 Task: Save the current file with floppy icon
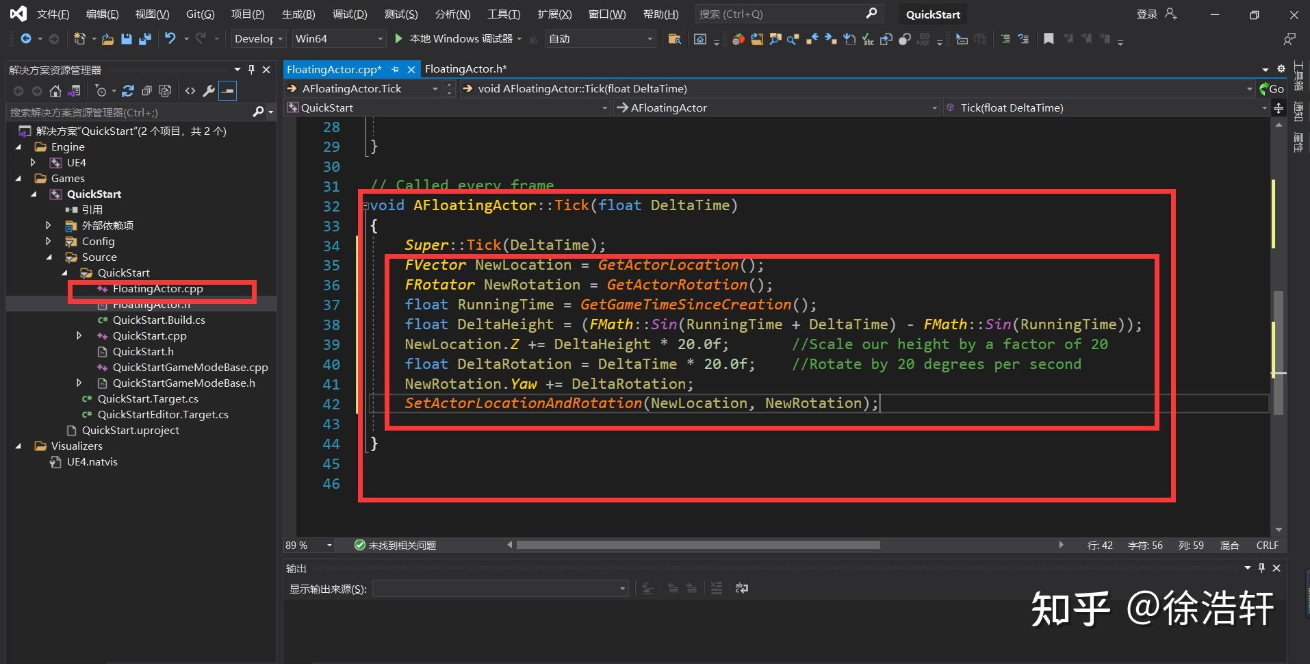tap(126, 39)
